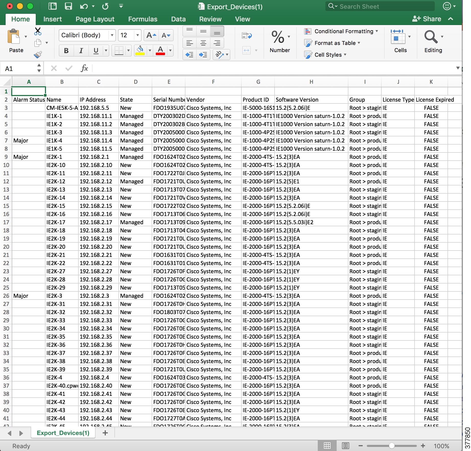
Task: Open the View tab
Action: click(242, 19)
